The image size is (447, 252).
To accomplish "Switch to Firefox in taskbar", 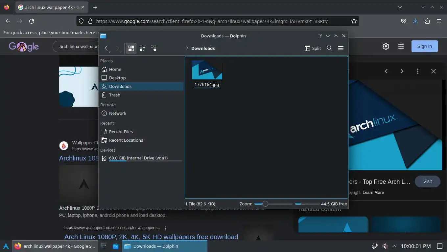I will [55, 246].
